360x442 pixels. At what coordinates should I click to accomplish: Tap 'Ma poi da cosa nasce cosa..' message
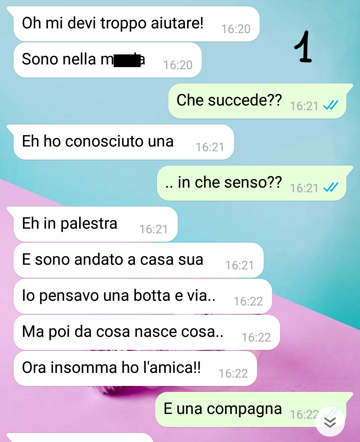tap(146, 333)
